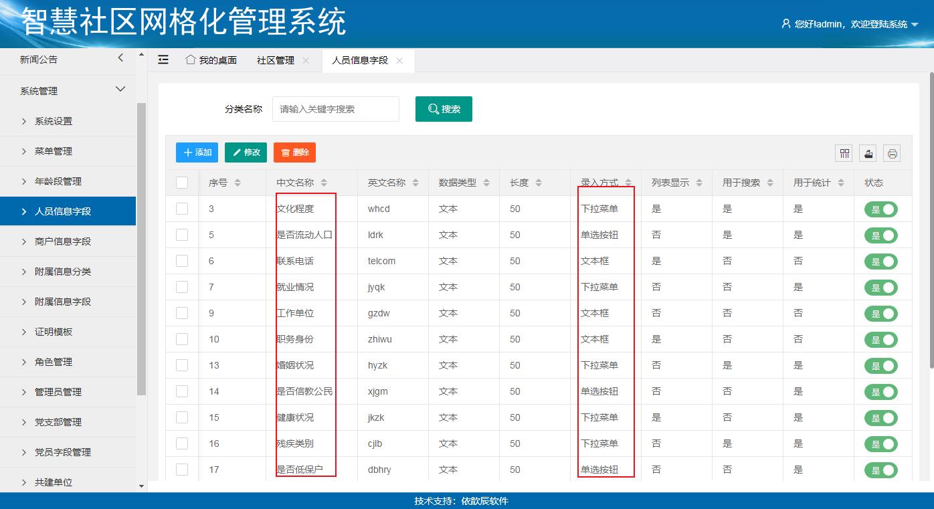Collapse the sidebar with the menu fold icon

tap(163, 60)
